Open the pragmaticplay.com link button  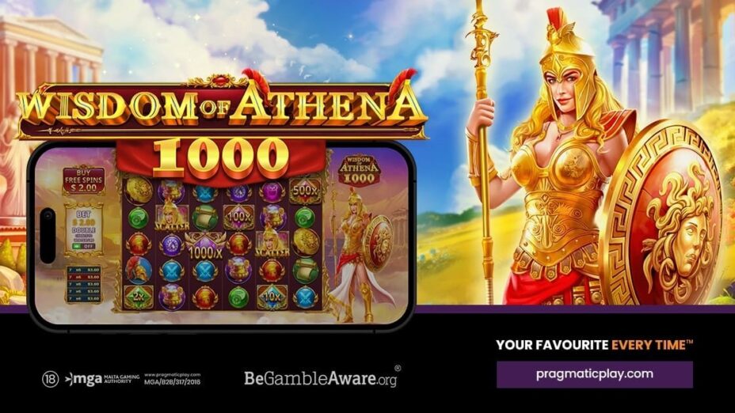[x=594, y=374]
